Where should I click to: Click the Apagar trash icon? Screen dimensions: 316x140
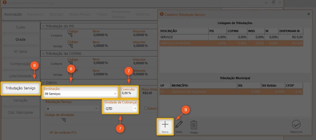[x=194, y=125]
